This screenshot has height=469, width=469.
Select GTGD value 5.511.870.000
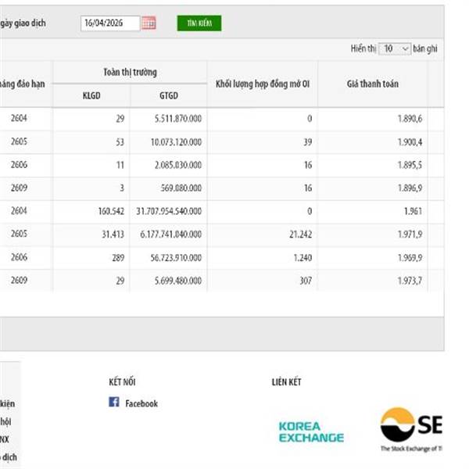[x=178, y=119]
